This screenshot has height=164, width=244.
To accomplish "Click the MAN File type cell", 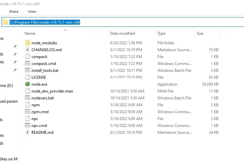I will [x=165, y=91].
